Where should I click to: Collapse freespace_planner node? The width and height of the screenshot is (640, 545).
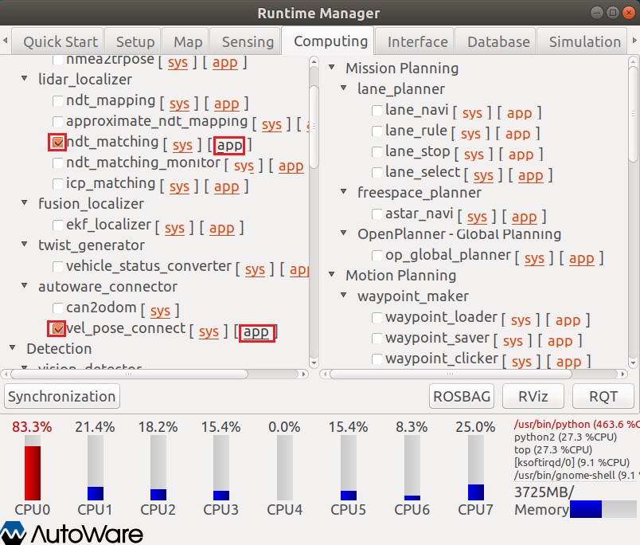[344, 191]
